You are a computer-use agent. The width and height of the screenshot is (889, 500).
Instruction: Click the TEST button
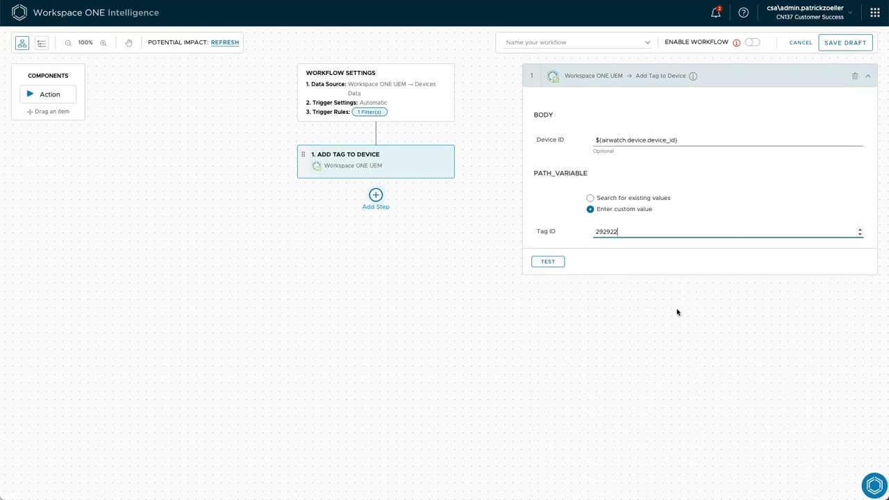548,262
